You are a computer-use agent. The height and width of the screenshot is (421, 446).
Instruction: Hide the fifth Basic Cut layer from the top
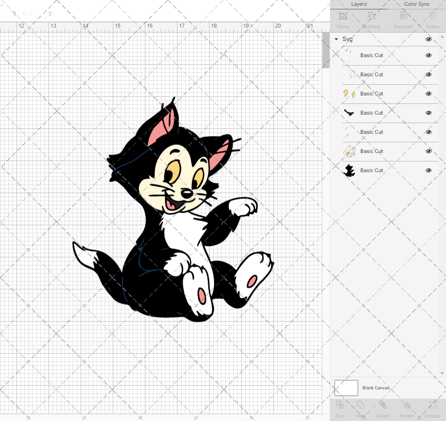pos(429,132)
